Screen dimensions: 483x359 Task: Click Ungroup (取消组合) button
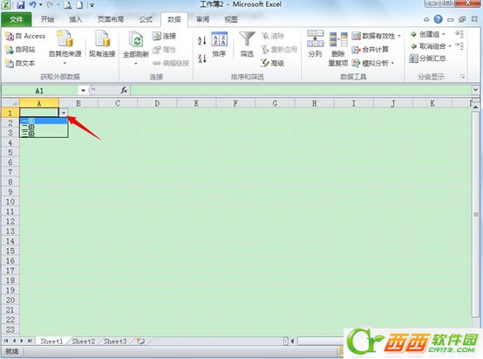point(428,46)
